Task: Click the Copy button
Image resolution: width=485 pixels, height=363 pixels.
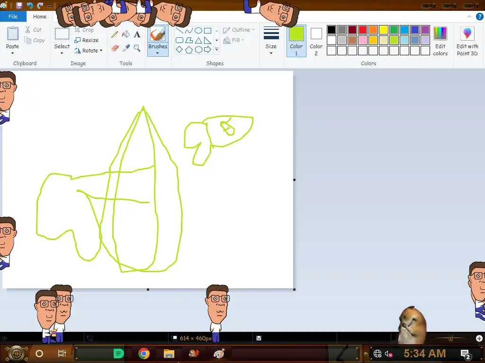Action: point(35,40)
